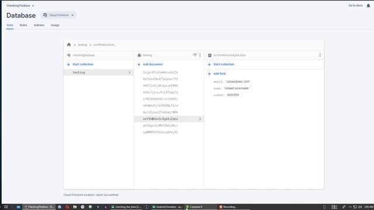Click the collection icon next to testing header
This screenshot has height=210, width=374.
point(139,55)
